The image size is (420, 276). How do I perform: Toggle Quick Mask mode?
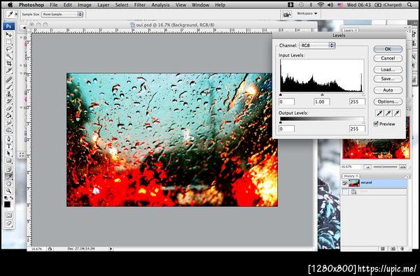tap(9, 215)
